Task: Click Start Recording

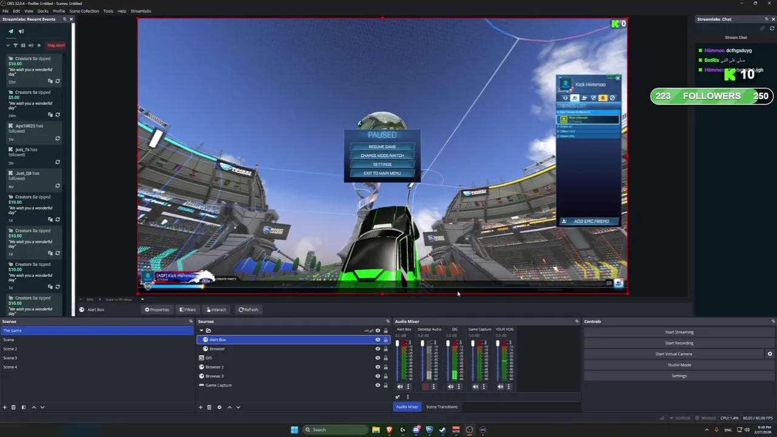Action: (x=679, y=343)
